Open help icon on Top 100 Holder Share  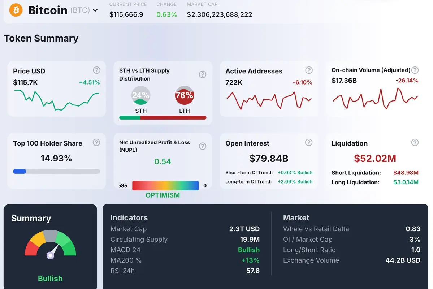pos(96,143)
